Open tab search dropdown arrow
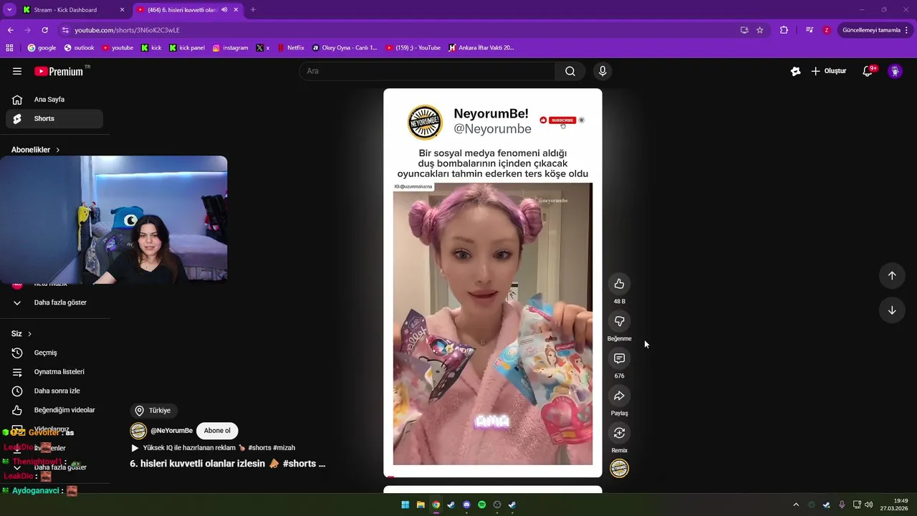 (x=9, y=10)
